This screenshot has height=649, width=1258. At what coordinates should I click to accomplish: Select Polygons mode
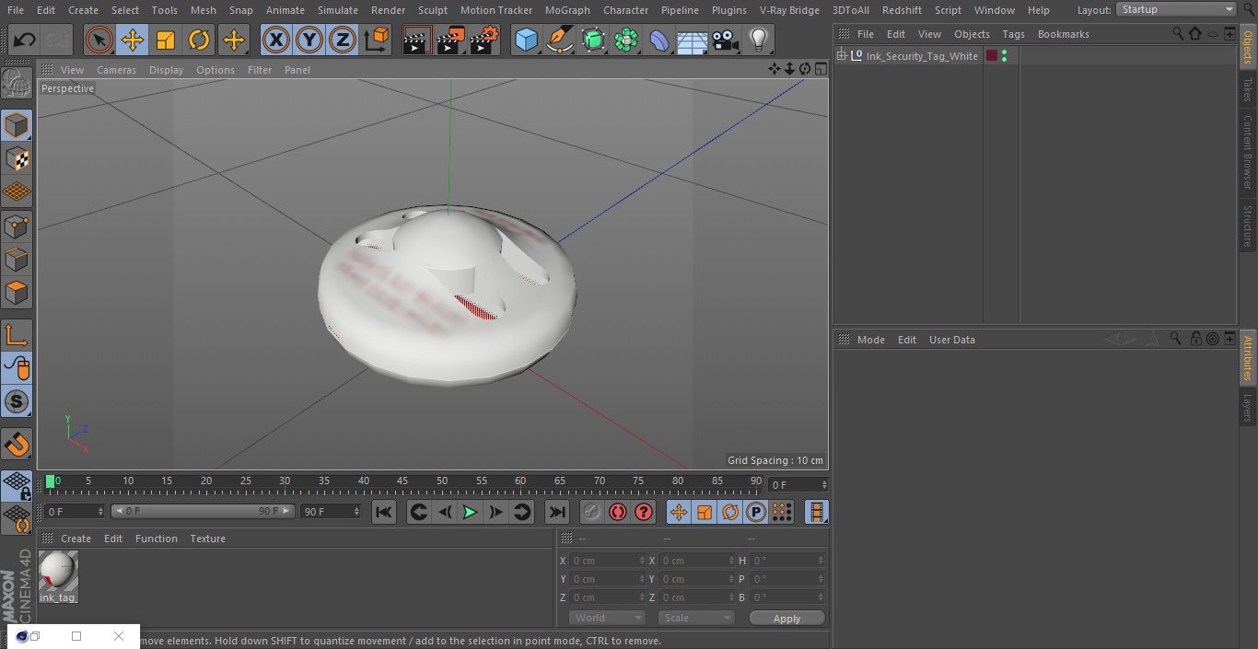click(17, 293)
